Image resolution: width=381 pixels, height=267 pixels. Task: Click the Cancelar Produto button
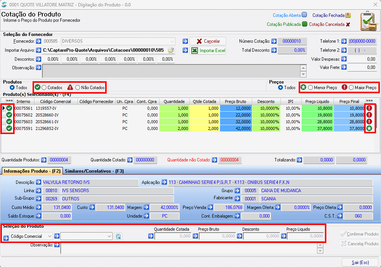pyautogui.click(x=359, y=243)
